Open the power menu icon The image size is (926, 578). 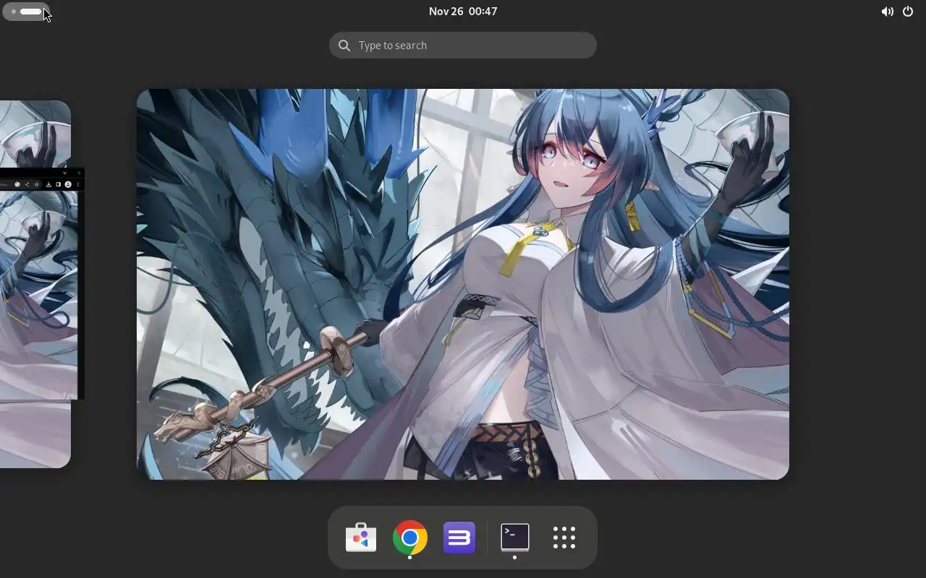coord(908,12)
